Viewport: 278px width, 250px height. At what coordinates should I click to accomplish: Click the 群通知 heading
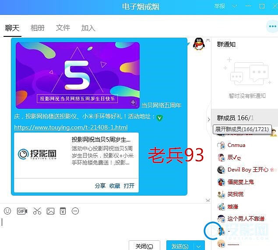(226, 44)
